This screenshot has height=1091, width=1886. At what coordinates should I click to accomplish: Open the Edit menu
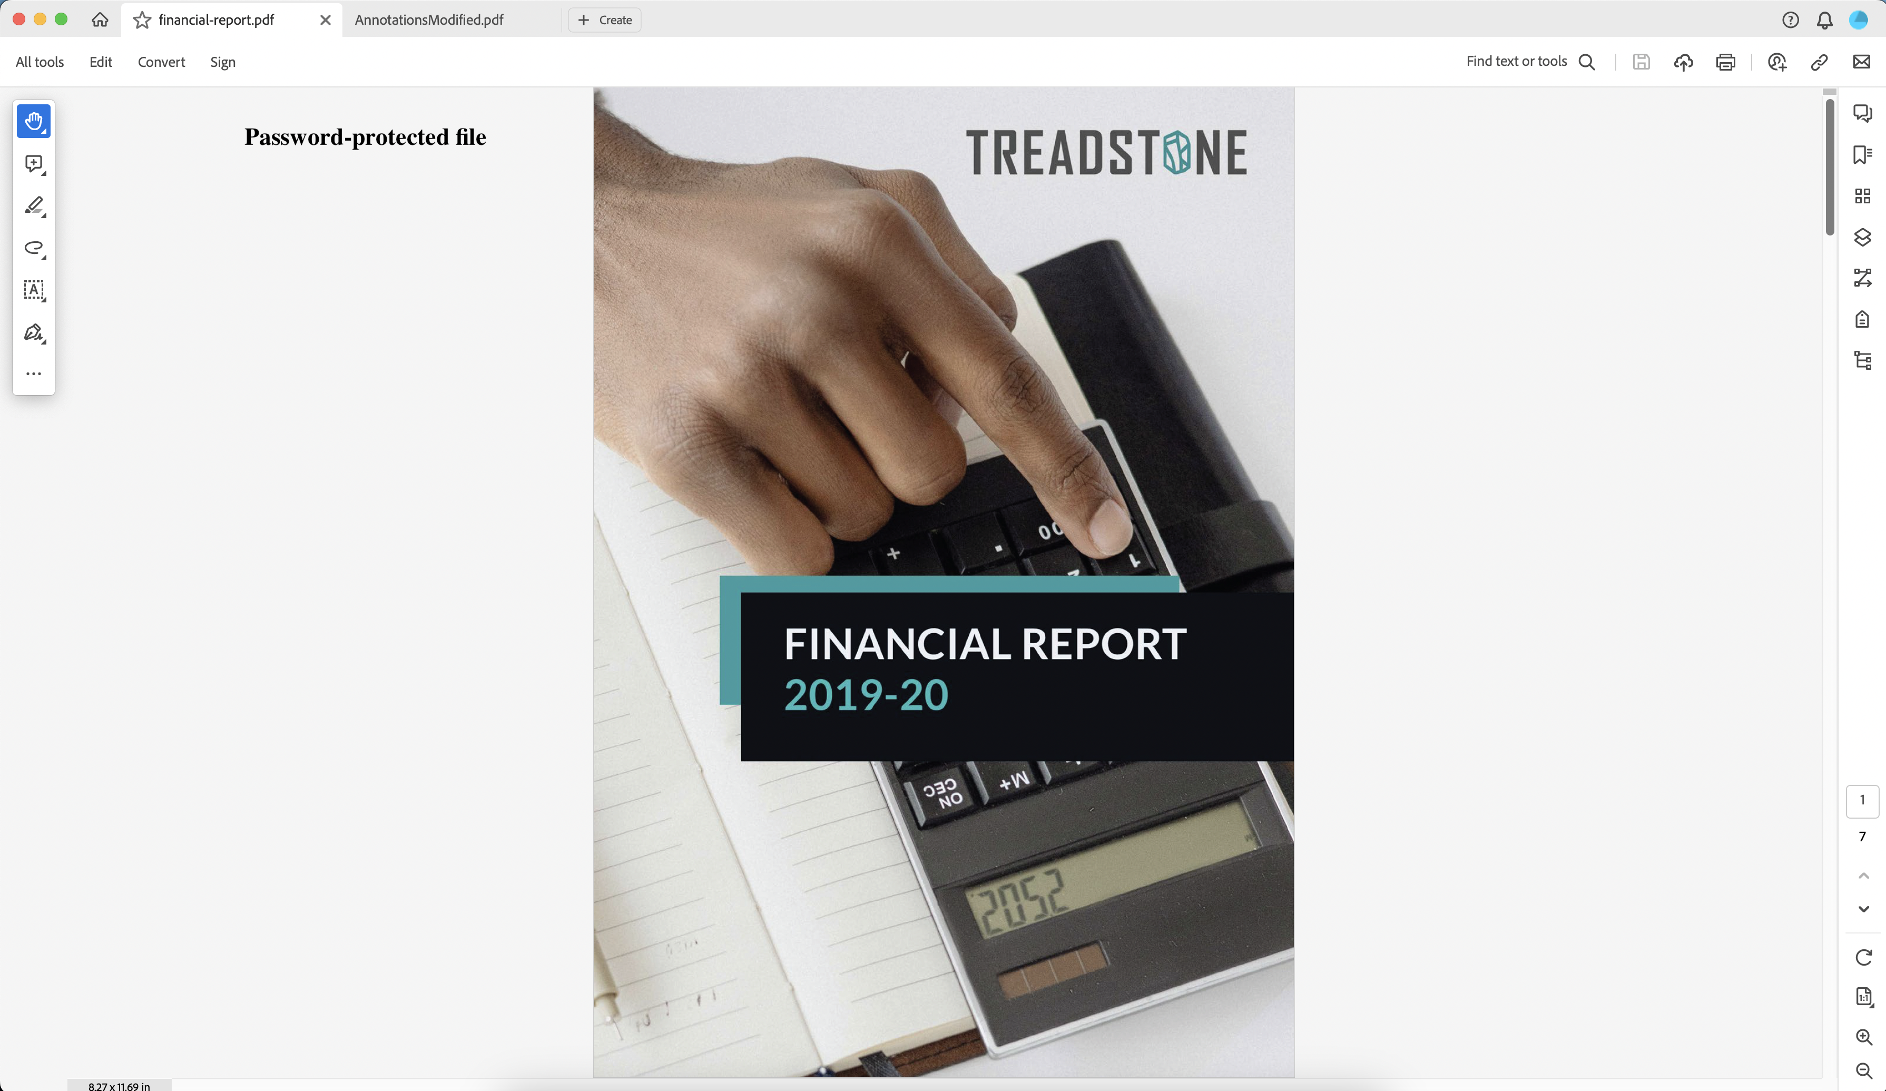pos(100,61)
